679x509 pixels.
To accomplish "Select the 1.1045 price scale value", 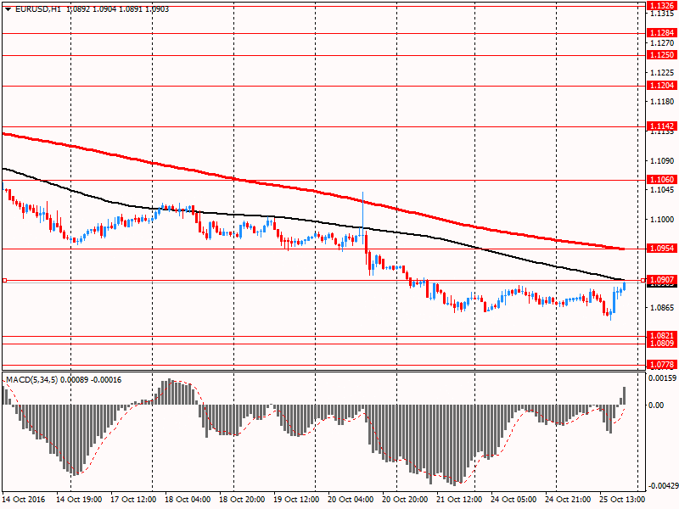I will pos(662,189).
